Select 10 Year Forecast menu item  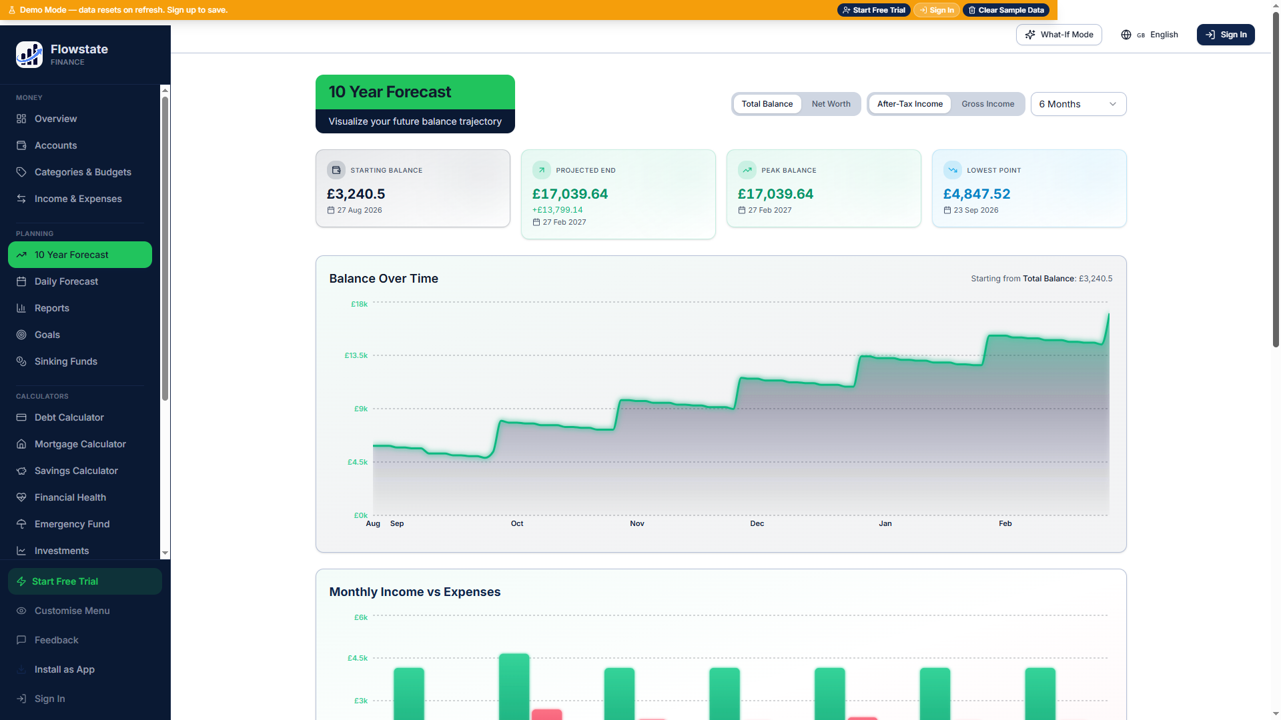coord(80,255)
